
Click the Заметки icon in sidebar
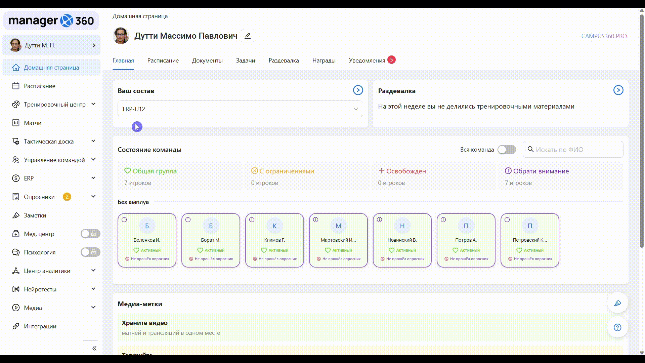pos(16,215)
